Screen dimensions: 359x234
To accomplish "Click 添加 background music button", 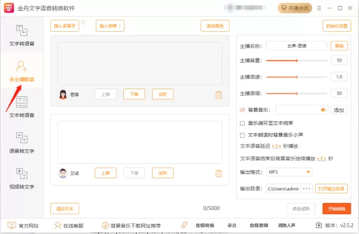I will coord(339,110).
